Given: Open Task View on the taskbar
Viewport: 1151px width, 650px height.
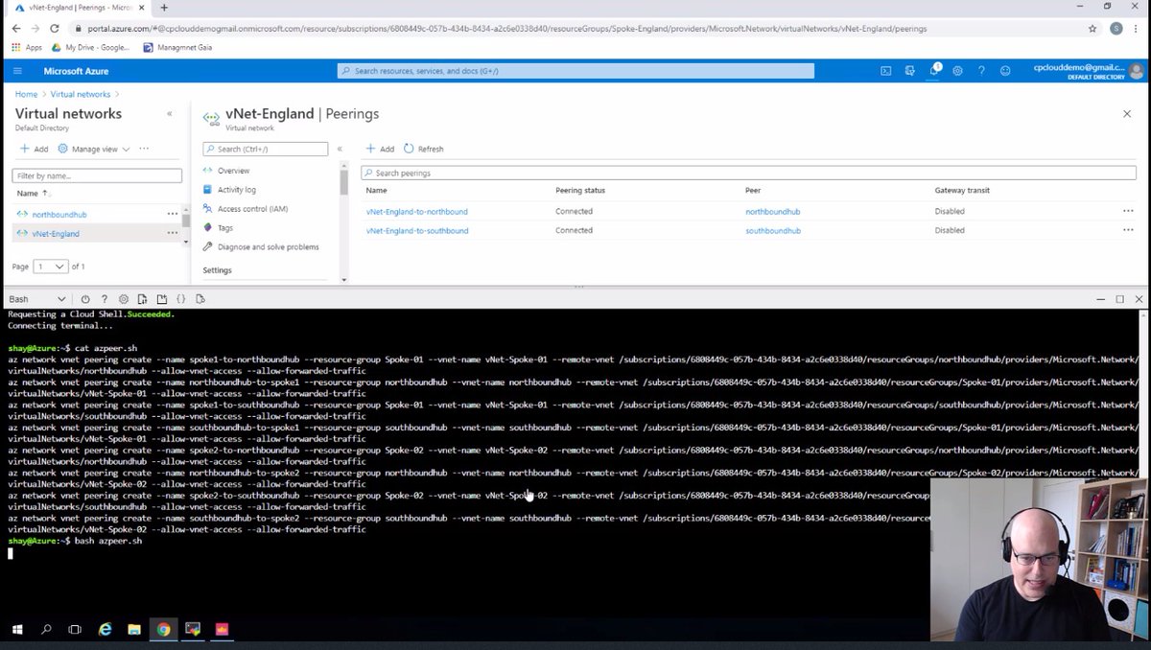Looking at the screenshot, I should pyautogui.click(x=75, y=630).
